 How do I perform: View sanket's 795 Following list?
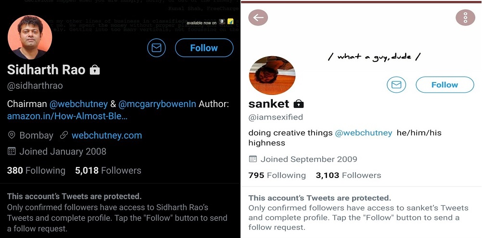pos(277,175)
